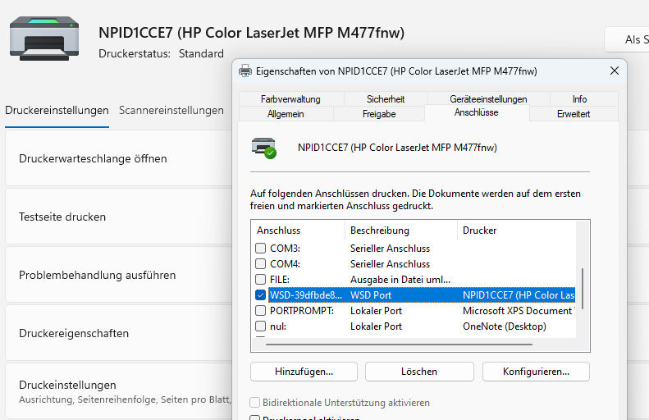Switch to the Farbverwaltung tab

coord(291,99)
